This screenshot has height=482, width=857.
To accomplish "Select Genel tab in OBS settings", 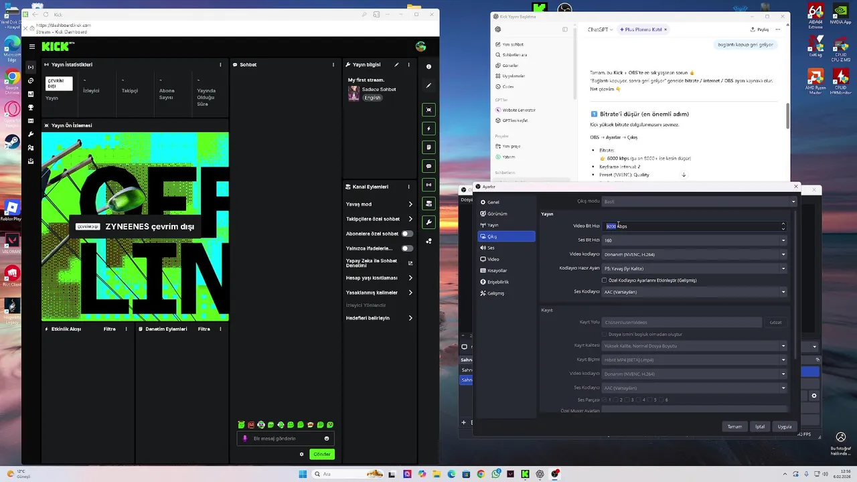I will [506, 202].
